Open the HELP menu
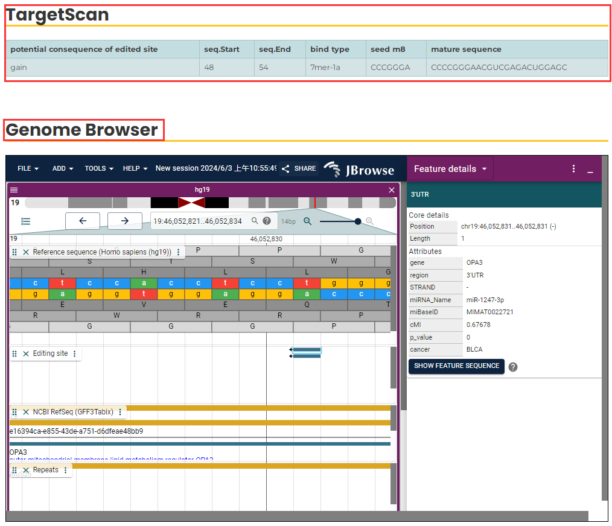This screenshot has width=612, height=526. (135, 168)
